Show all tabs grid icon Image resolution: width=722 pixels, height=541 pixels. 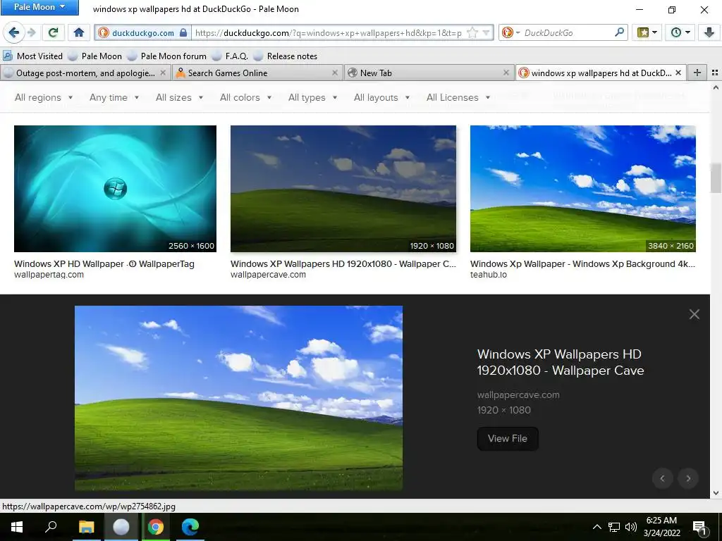(x=715, y=73)
